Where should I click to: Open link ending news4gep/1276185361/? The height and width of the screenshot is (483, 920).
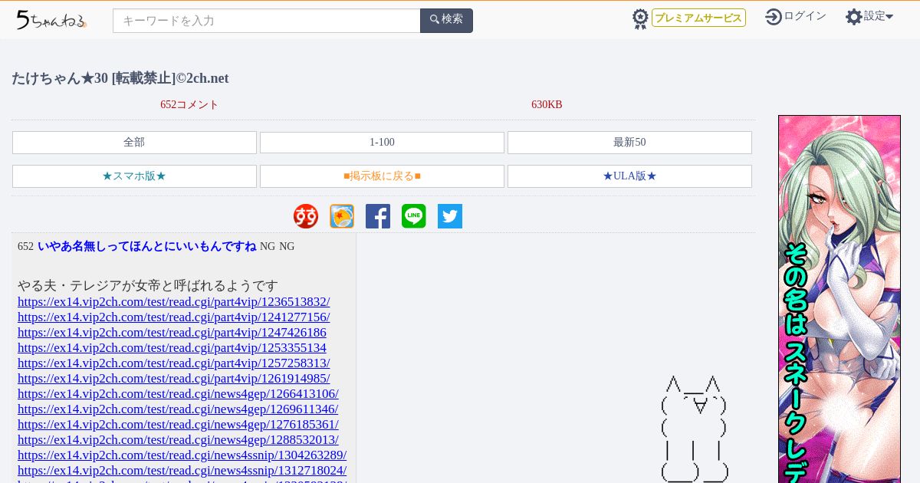tap(178, 425)
